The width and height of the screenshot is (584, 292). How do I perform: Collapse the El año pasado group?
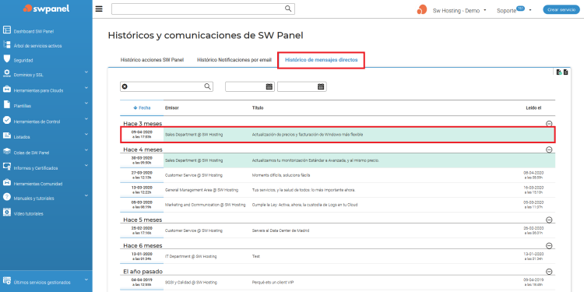(549, 272)
